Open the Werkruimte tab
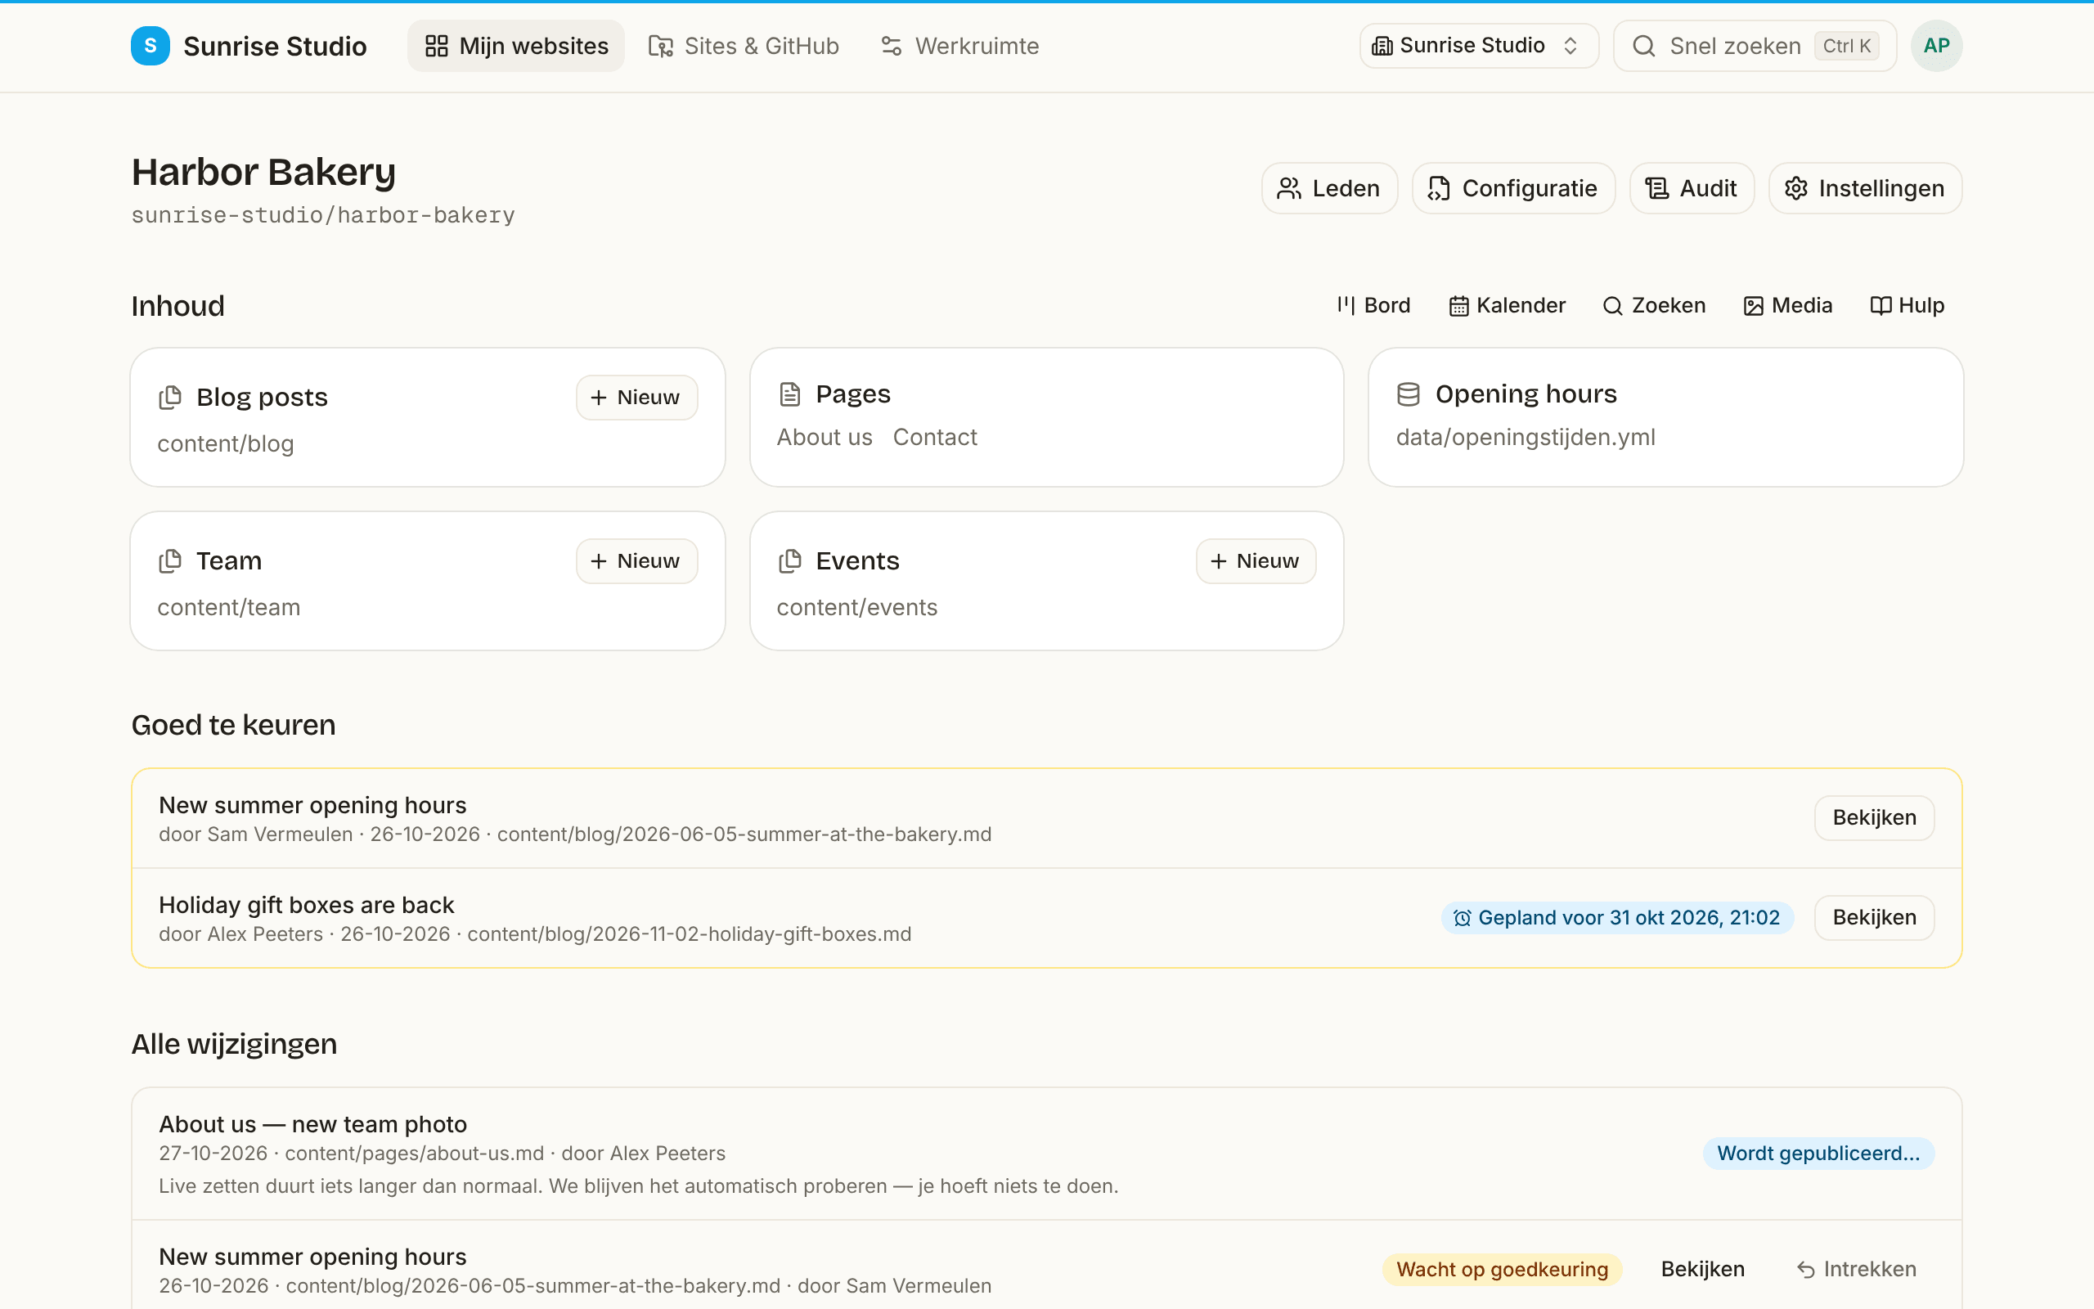Image resolution: width=2094 pixels, height=1309 pixels. (959, 46)
